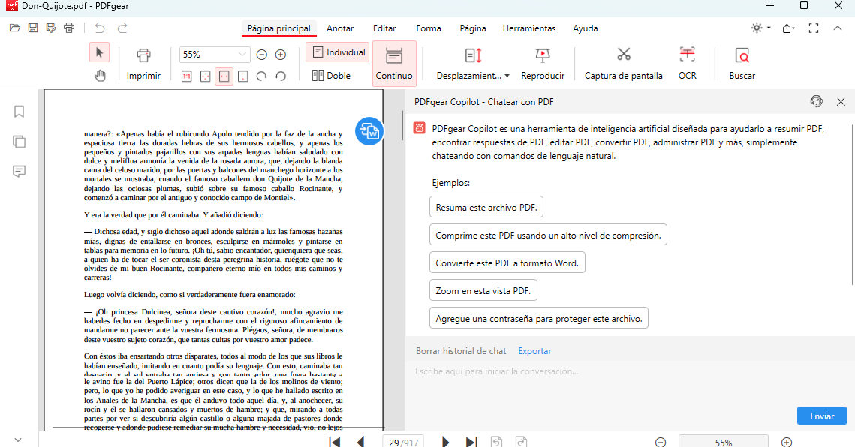The width and height of the screenshot is (855, 447).
Task: Open the Forma tab
Action: tap(429, 28)
